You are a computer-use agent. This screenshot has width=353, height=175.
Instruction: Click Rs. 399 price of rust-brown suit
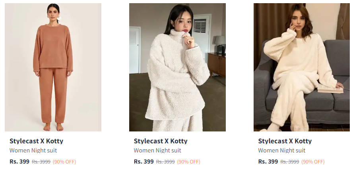pyautogui.click(x=19, y=162)
